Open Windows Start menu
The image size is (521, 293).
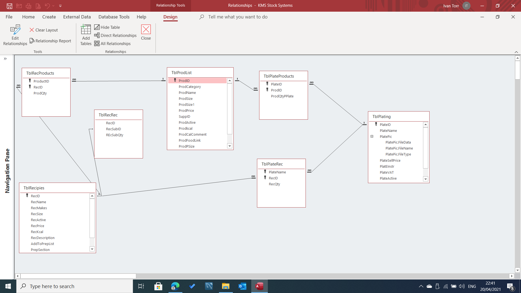8,286
